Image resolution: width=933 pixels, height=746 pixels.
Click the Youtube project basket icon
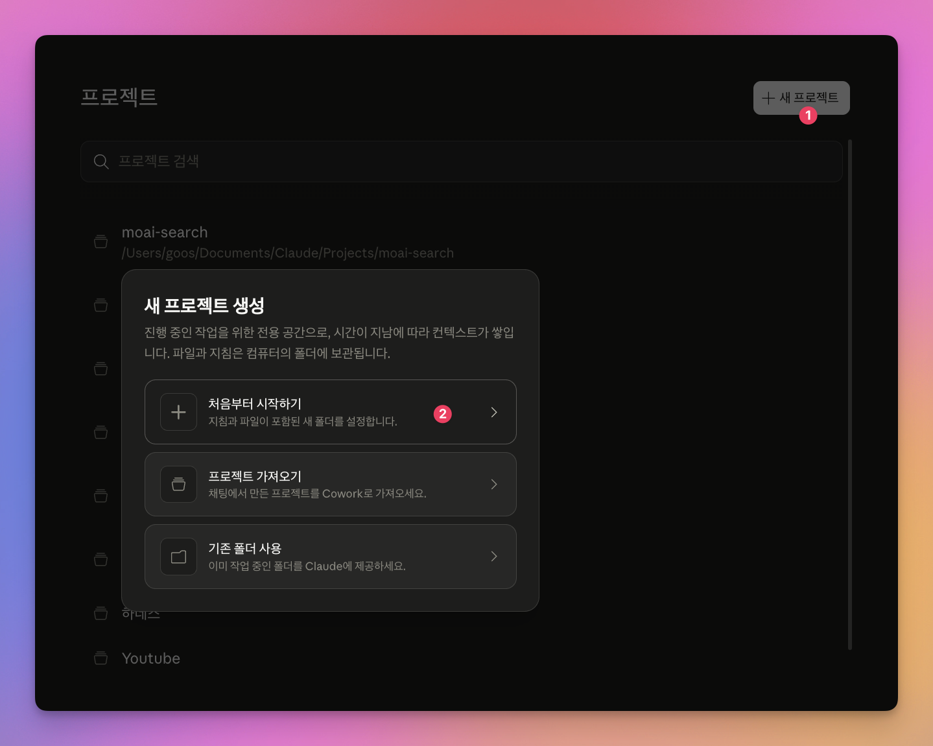[100, 658]
